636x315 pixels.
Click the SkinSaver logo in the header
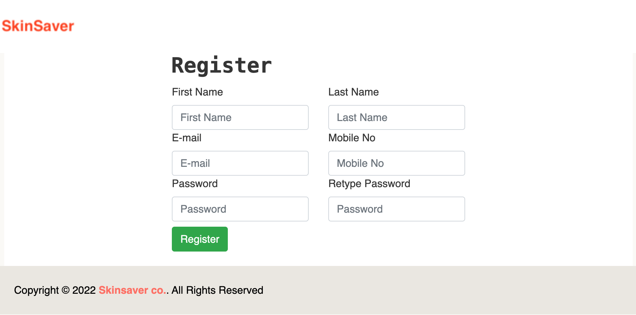click(x=38, y=26)
